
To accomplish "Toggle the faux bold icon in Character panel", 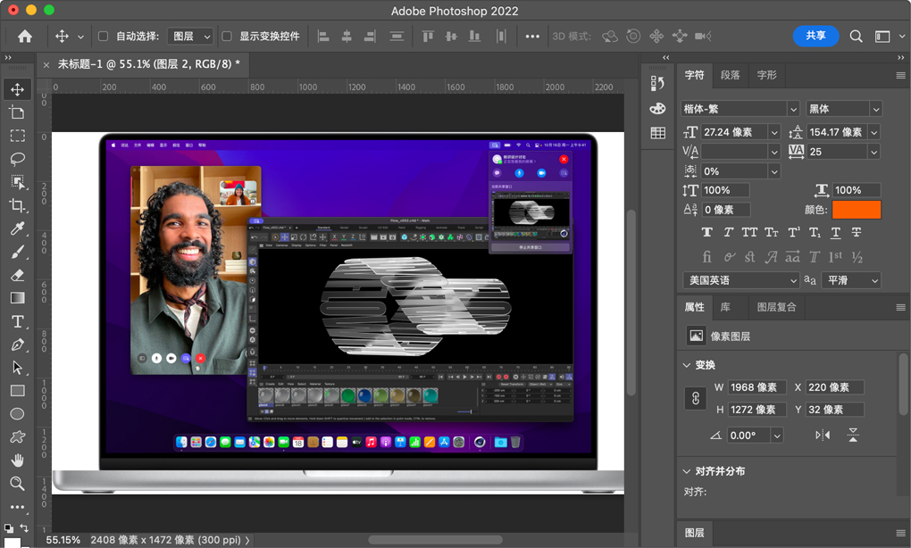I will (706, 232).
